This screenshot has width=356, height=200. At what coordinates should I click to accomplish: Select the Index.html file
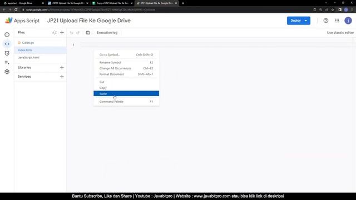pyautogui.click(x=40, y=50)
